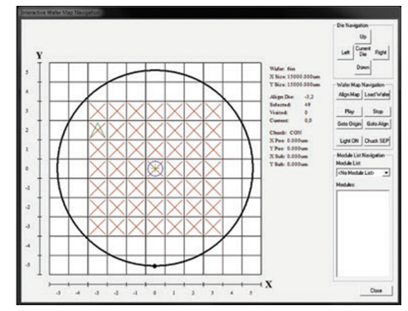Click the Up die navigation button
Image resolution: width=408 pixels, height=311 pixels.
point(362,37)
